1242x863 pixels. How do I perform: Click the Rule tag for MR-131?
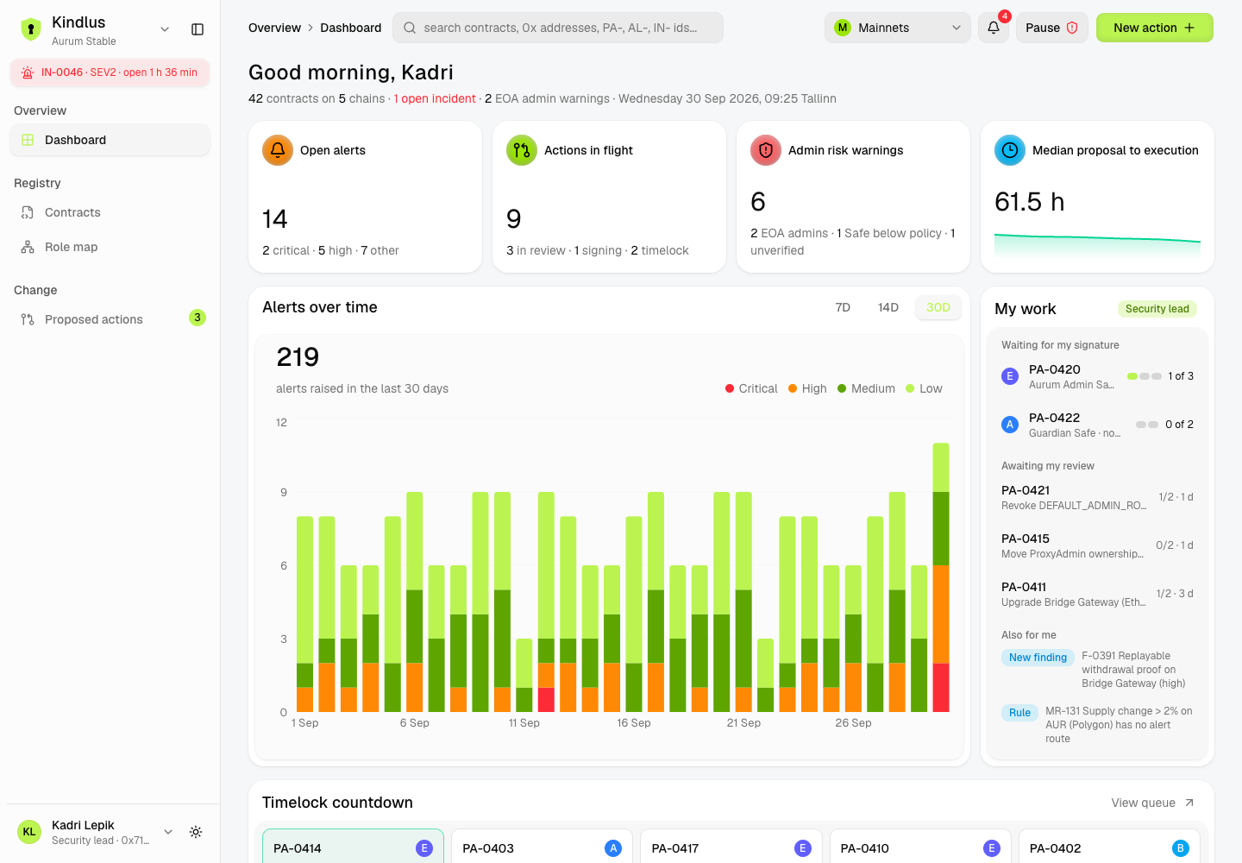(1019, 713)
